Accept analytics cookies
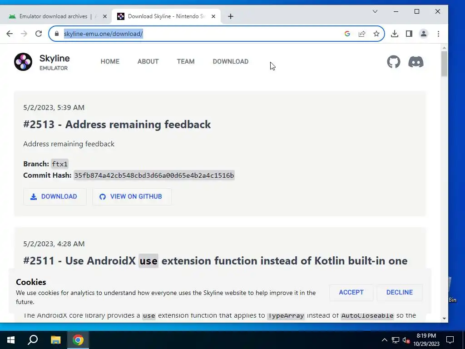The image size is (465, 349). [x=351, y=292]
